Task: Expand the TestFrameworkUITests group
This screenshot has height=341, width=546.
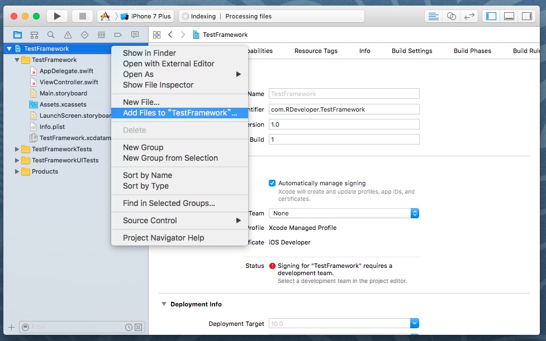Action: [x=17, y=160]
